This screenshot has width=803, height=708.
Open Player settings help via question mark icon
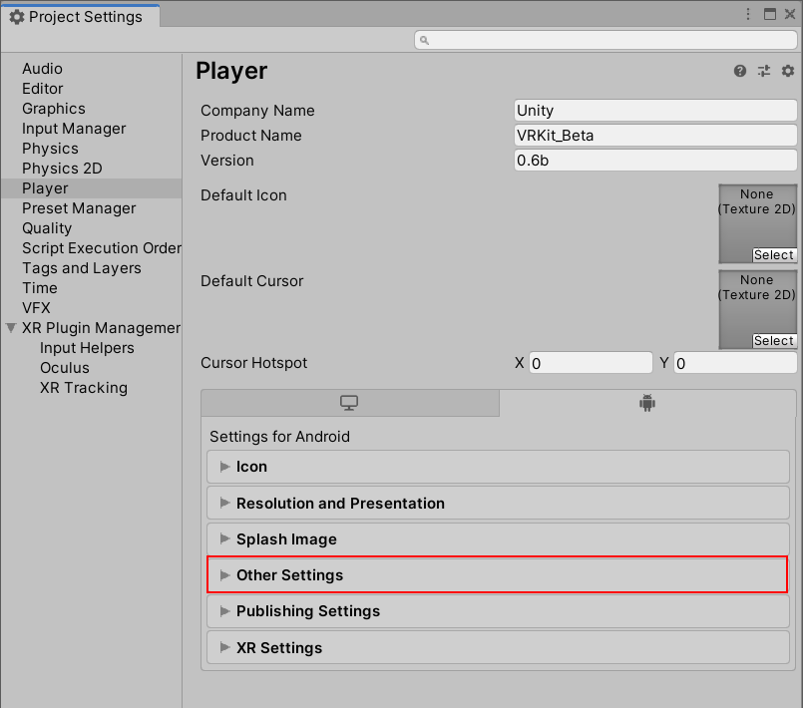point(738,71)
